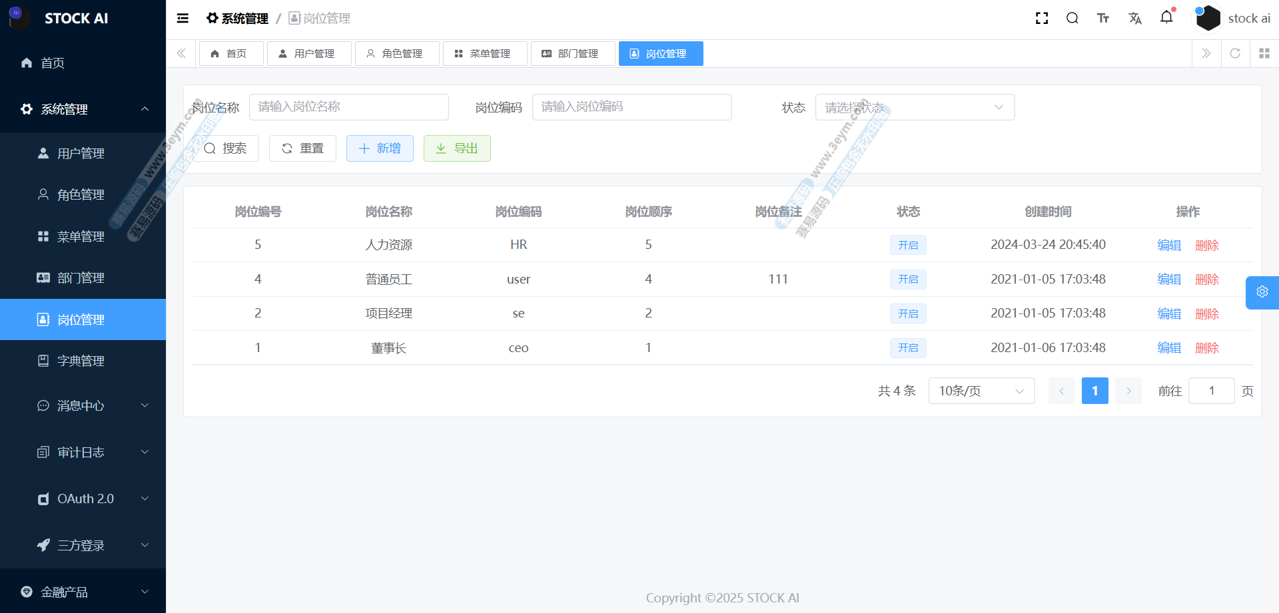This screenshot has width=1279, height=613.
Task: Click the font size icon
Action: tap(1103, 19)
